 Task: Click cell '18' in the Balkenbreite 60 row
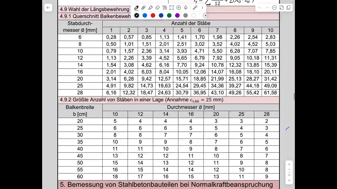[115, 177]
